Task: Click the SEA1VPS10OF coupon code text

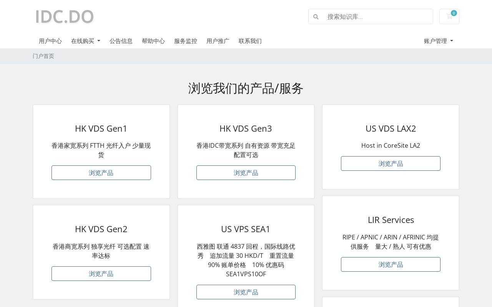Action: point(246,274)
